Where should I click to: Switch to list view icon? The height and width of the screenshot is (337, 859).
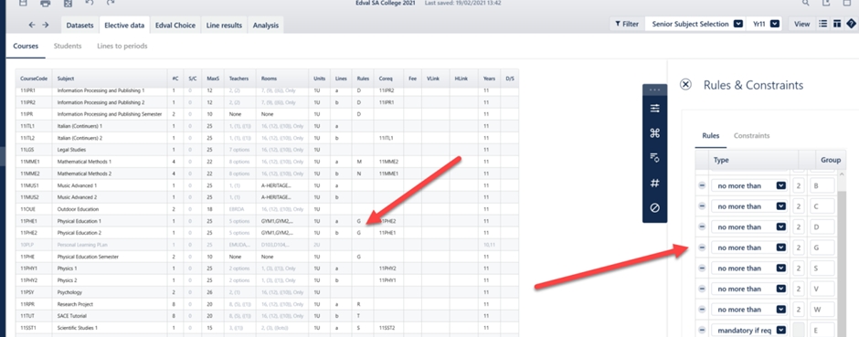[822, 24]
